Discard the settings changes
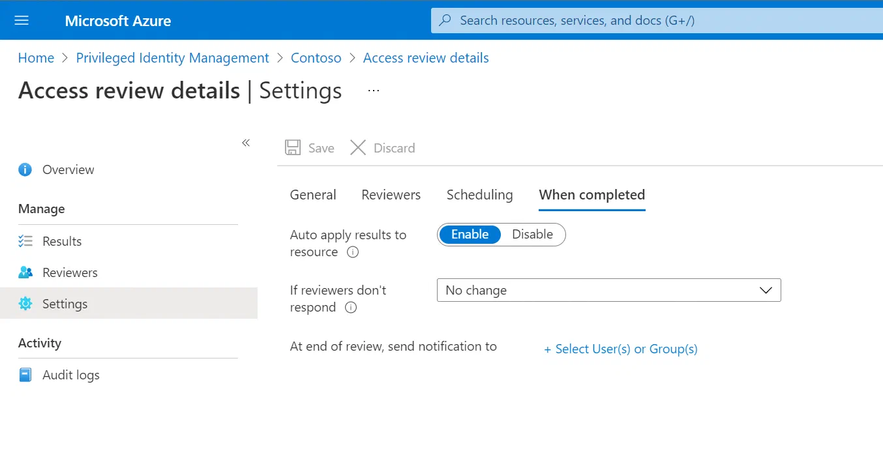 pos(383,148)
